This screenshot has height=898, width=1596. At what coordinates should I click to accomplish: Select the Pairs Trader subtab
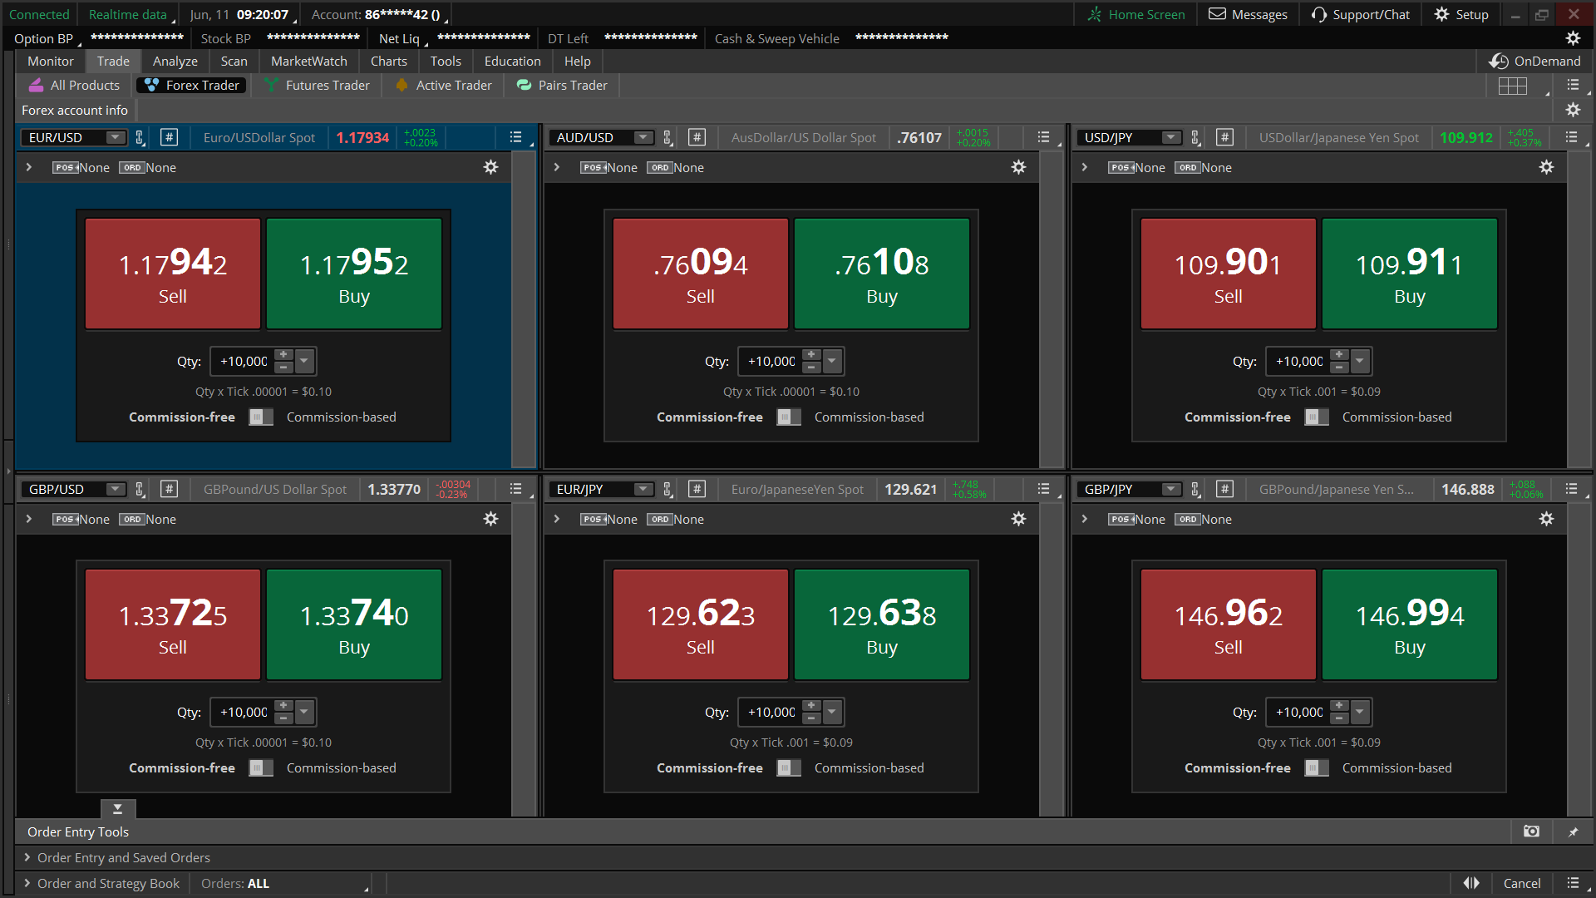563,86
